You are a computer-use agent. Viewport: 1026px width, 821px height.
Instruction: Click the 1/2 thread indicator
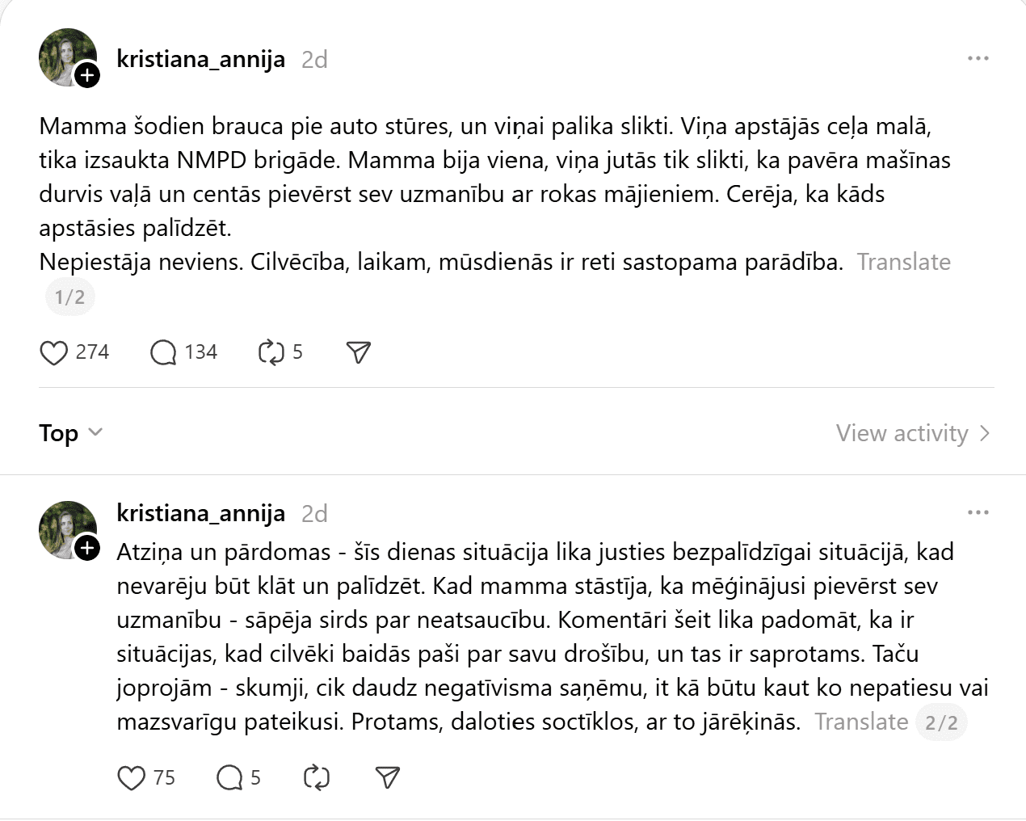[69, 297]
